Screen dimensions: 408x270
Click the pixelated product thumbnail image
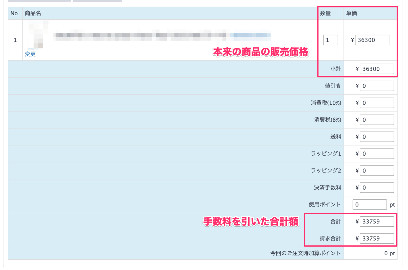click(x=38, y=35)
